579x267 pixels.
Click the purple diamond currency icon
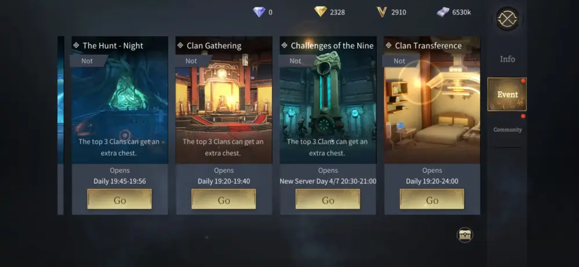(x=259, y=12)
